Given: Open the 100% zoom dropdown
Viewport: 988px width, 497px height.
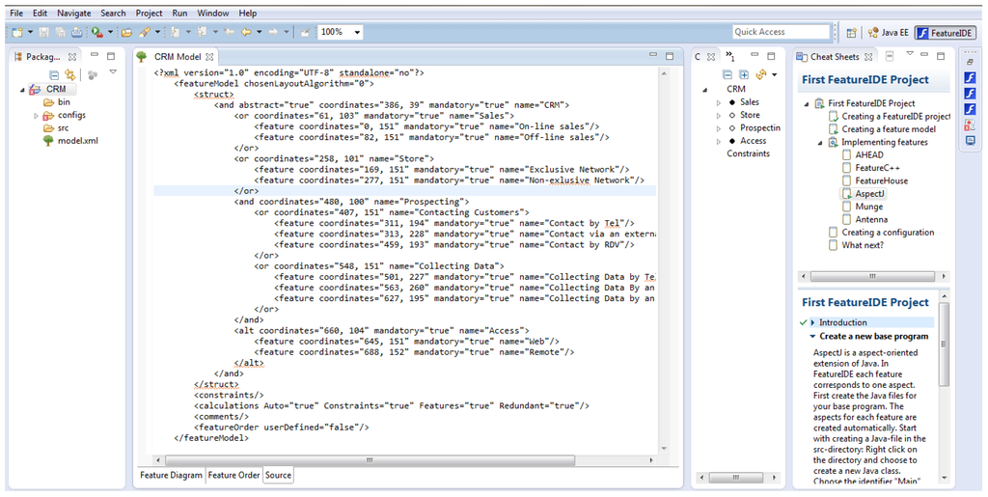Looking at the screenshot, I should 358,32.
